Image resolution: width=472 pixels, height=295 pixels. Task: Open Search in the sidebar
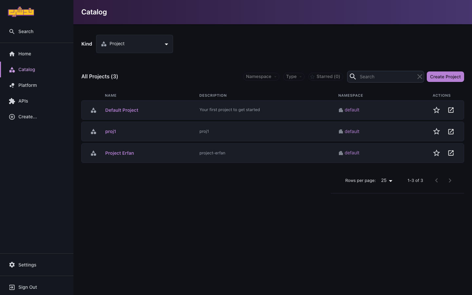pyautogui.click(x=37, y=31)
